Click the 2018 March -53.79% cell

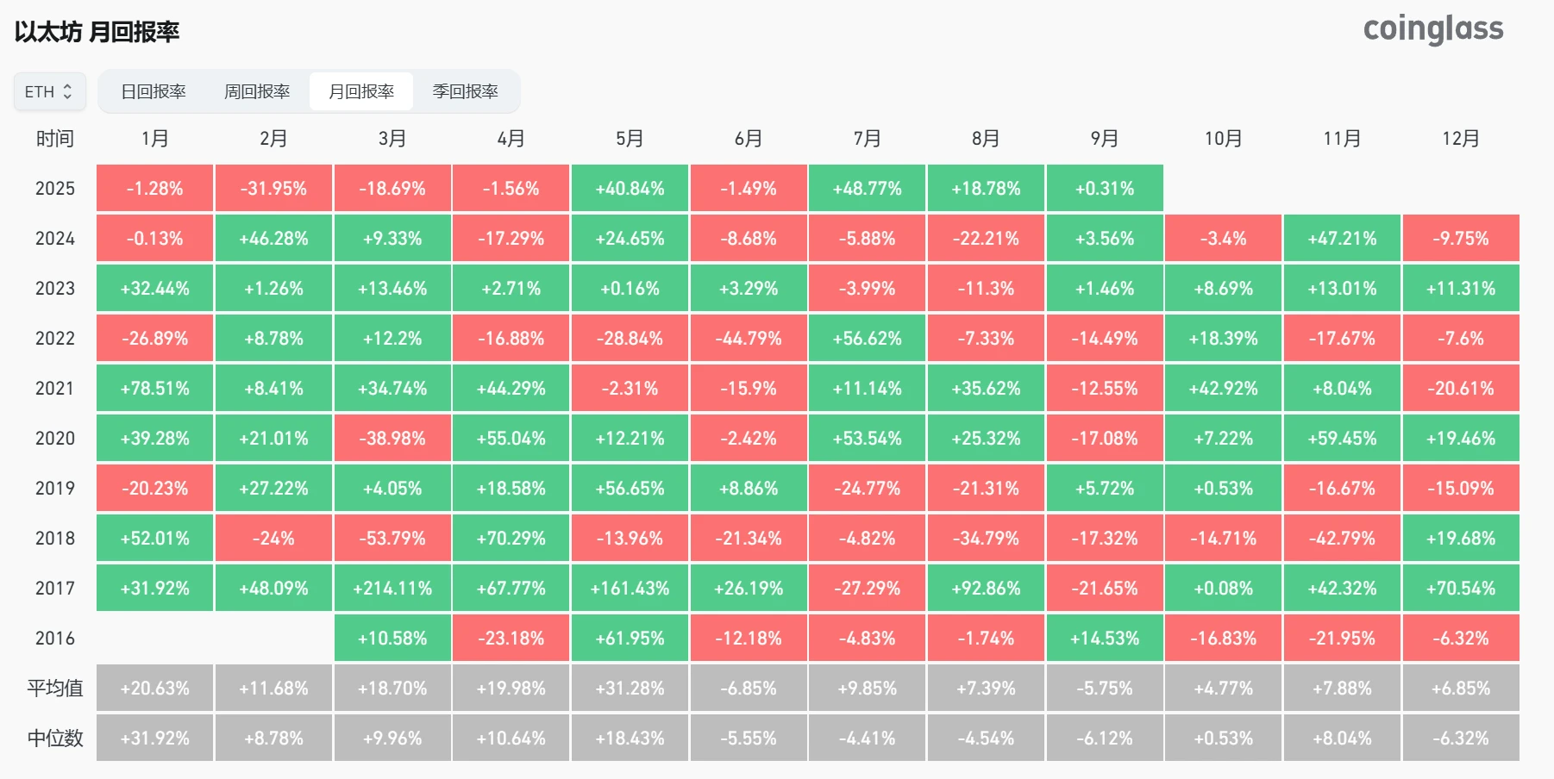[x=392, y=539]
